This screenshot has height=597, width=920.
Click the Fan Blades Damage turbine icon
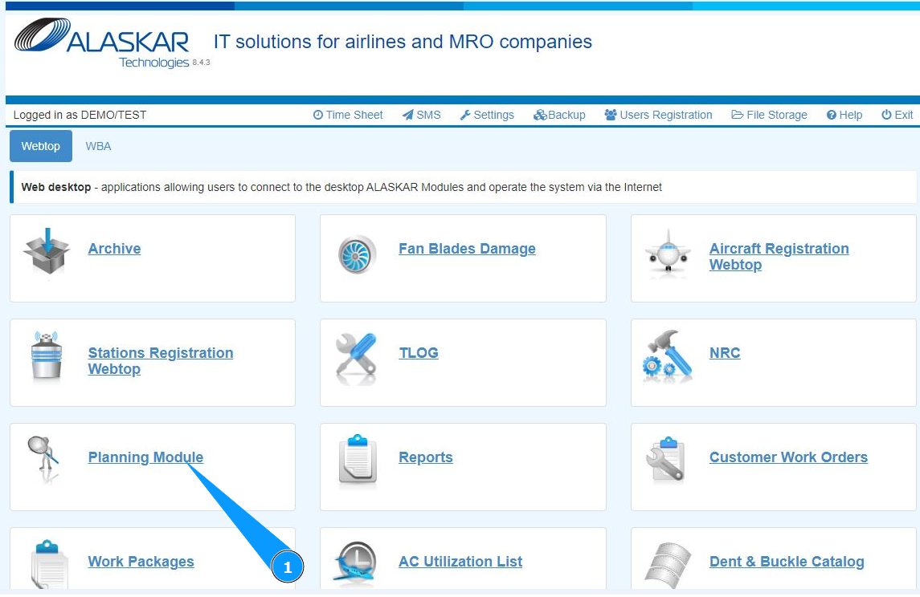(358, 254)
